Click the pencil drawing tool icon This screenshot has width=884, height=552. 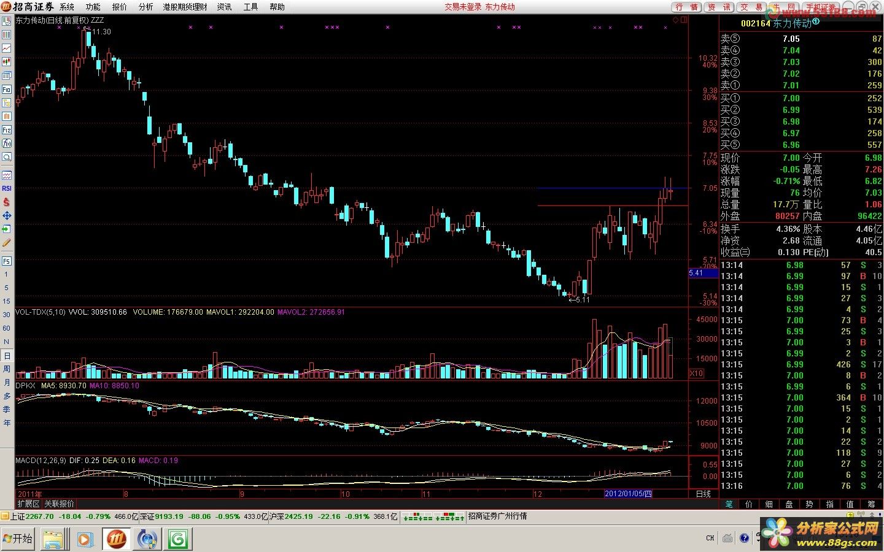click(7, 243)
